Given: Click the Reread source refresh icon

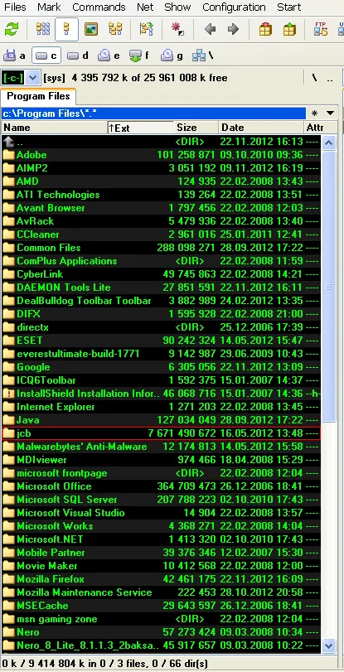Looking at the screenshot, I should 11,29.
